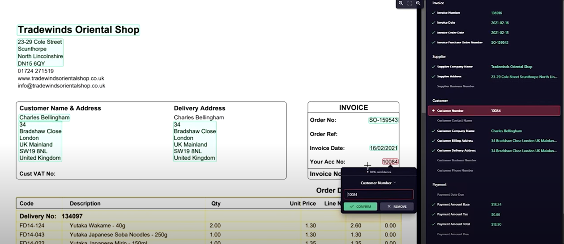The height and width of the screenshot is (244, 564).
Task: Select the Payment Amount Base field
Action: (x=495, y=204)
